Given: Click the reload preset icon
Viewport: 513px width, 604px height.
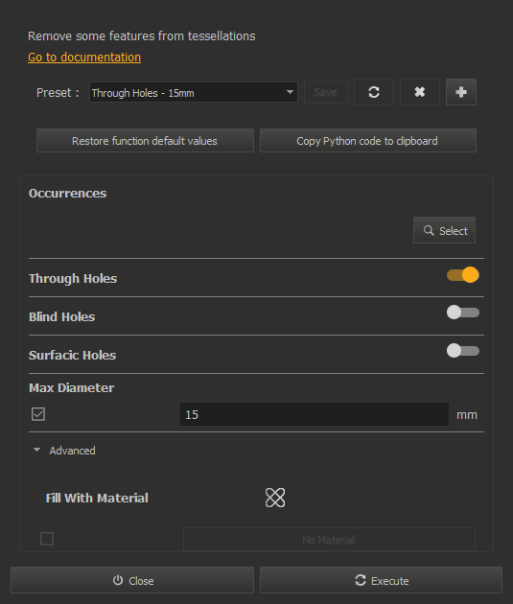Looking at the screenshot, I should coord(374,92).
